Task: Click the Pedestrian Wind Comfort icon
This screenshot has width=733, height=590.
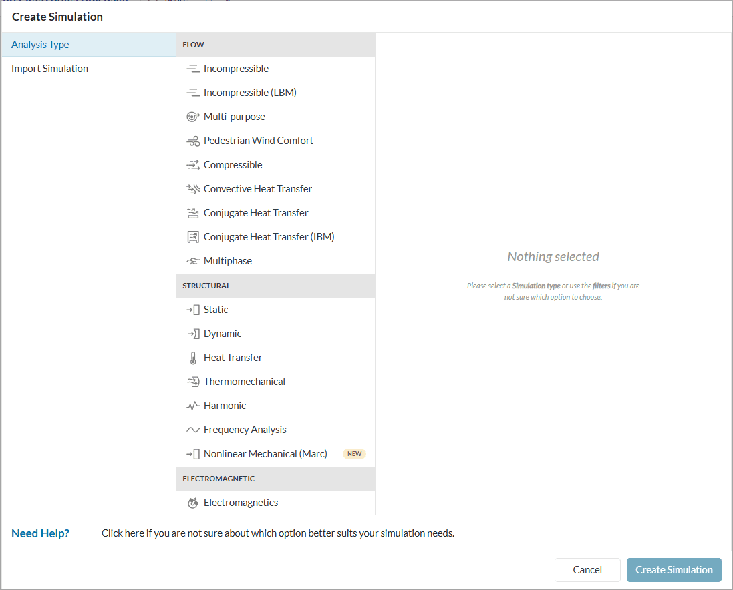Action: click(x=193, y=141)
